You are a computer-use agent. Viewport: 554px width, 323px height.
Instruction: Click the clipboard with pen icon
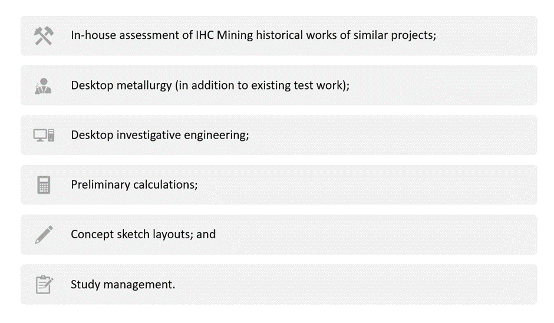(44, 285)
